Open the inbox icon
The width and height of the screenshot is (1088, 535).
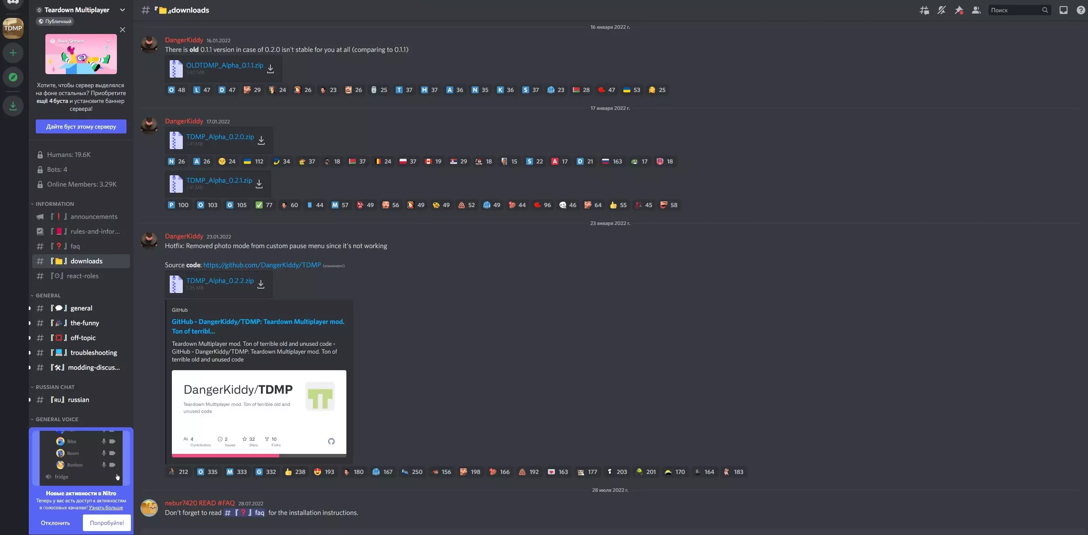[1064, 10]
